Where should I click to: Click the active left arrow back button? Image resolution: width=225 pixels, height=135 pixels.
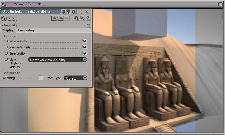[60, 18]
